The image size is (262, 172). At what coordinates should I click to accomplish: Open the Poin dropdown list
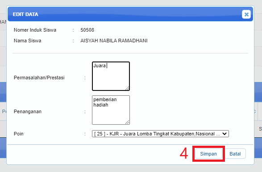click(x=160, y=134)
